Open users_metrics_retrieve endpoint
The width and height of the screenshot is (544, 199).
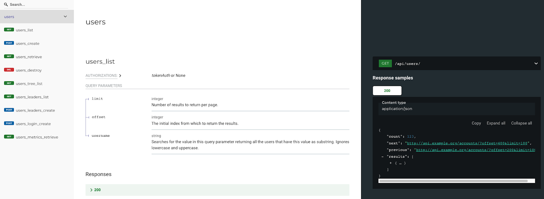(x=37, y=137)
